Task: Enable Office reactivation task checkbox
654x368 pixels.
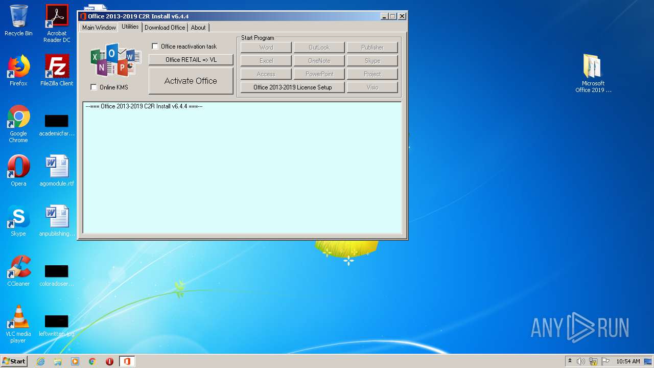Action: (x=155, y=46)
